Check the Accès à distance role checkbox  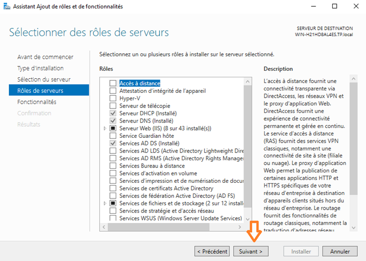click(x=113, y=83)
